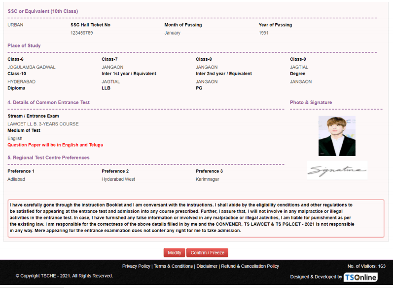The height and width of the screenshot is (288, 393).
Task: Select the SSC Hall Ticket number 123456789
Action: tap(82, 33)
